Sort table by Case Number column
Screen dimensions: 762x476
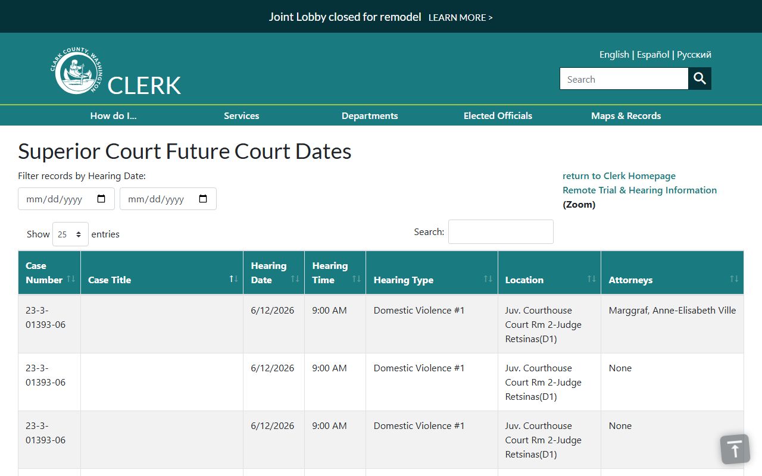pyautogui.click(x=49, y=273)
